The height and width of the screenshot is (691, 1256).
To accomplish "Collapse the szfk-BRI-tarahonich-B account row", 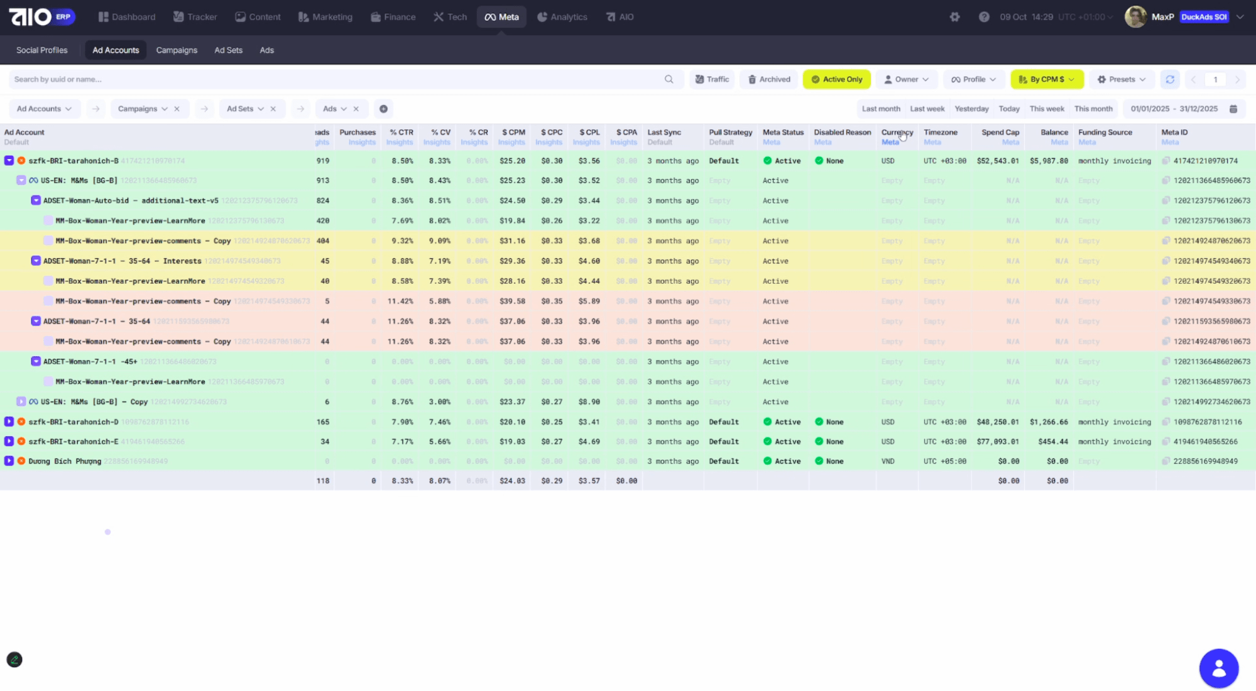I will 9,161.
